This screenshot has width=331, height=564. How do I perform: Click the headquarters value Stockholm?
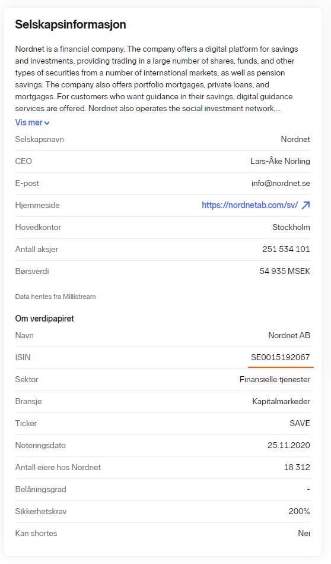coord(291,227)
